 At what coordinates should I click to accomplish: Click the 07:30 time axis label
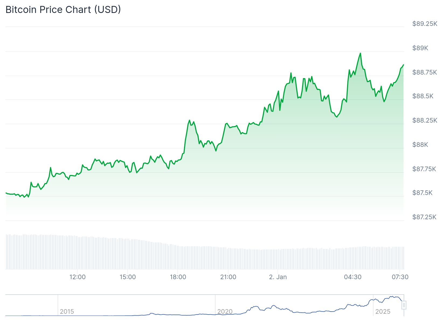400,277
